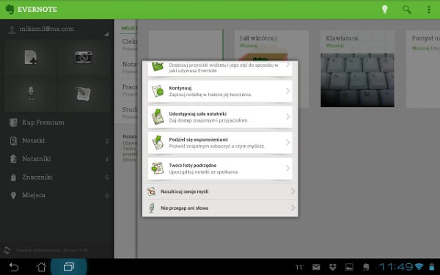440x275 pixels.
Task: Tap the battery status icon
Action: click(432, 267)
